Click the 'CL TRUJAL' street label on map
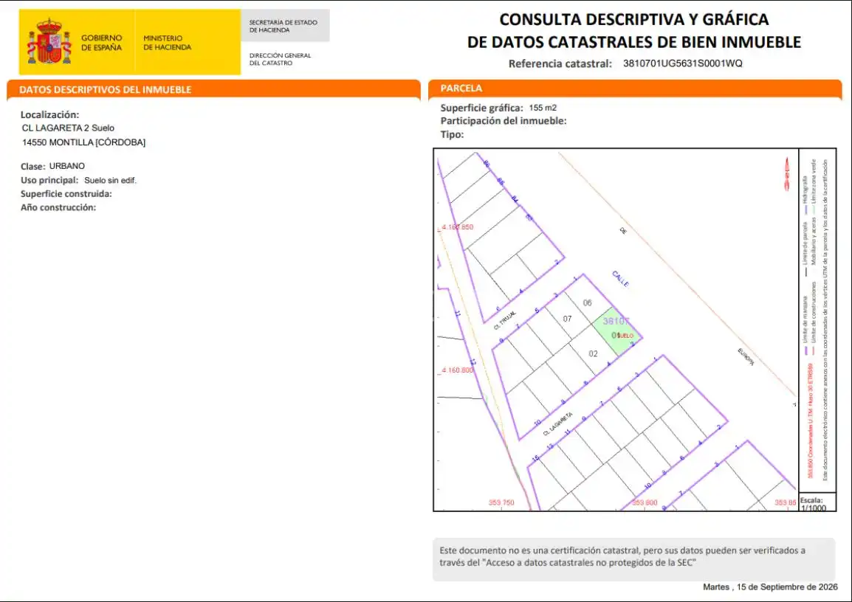Viewport: 852px width, 602px height. point(505,321)
